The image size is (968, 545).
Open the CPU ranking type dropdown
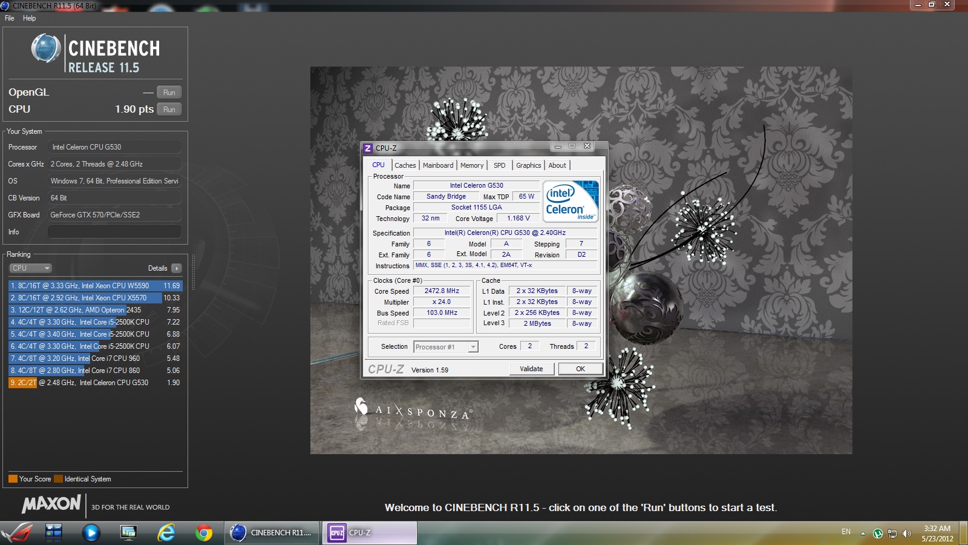click(x=30, y=268)
